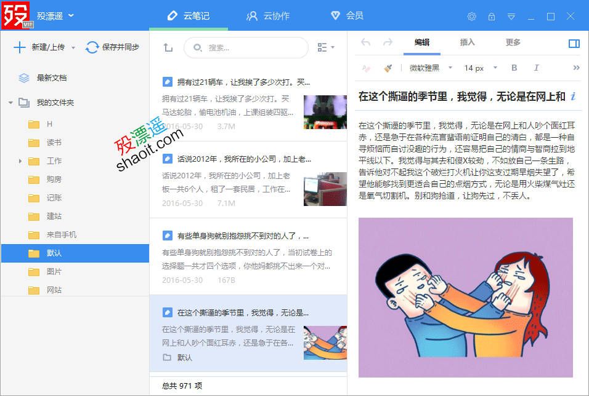Toggle the side panel layout icon
Image resolution: width=589 pixels, height=396 pixels.
[574, 44]
